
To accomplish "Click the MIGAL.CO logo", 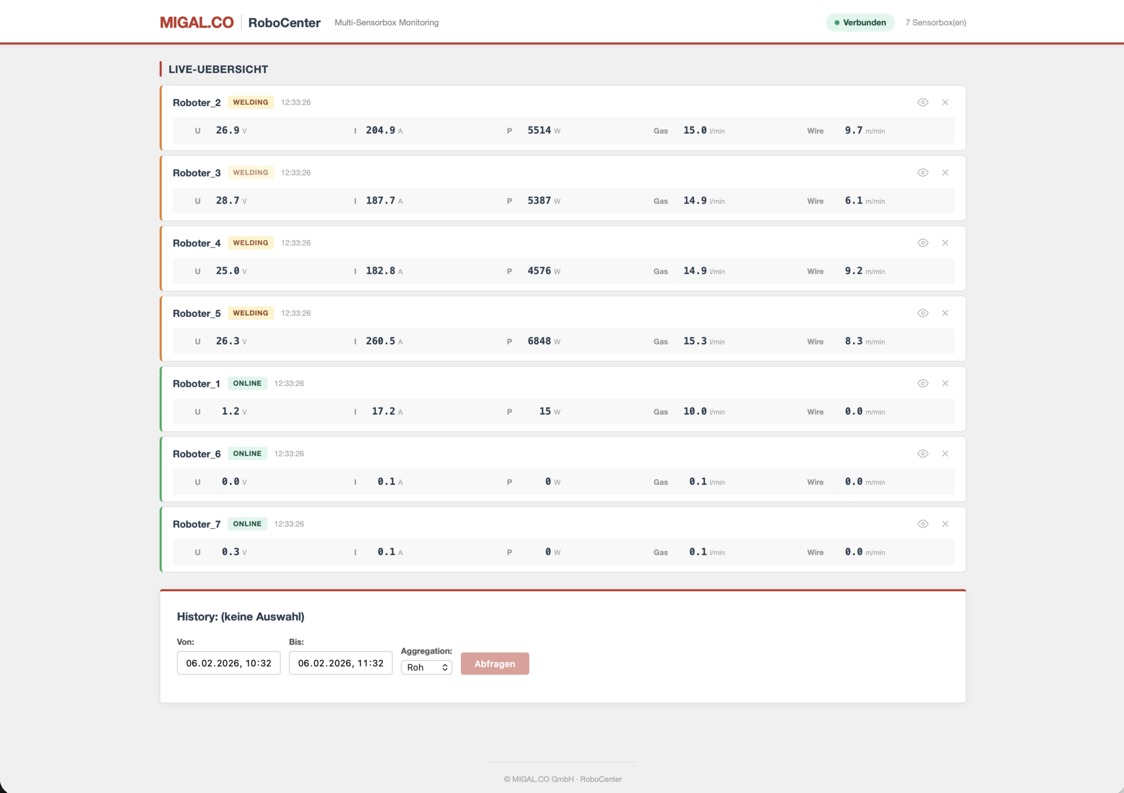I will point(197,22).
